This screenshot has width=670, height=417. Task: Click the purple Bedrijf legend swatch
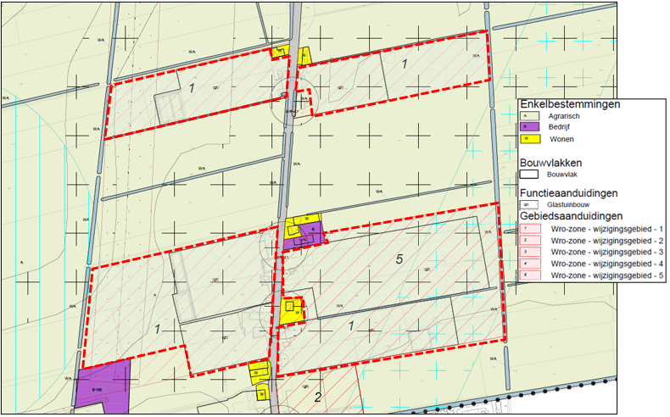[x=530, y=127]
